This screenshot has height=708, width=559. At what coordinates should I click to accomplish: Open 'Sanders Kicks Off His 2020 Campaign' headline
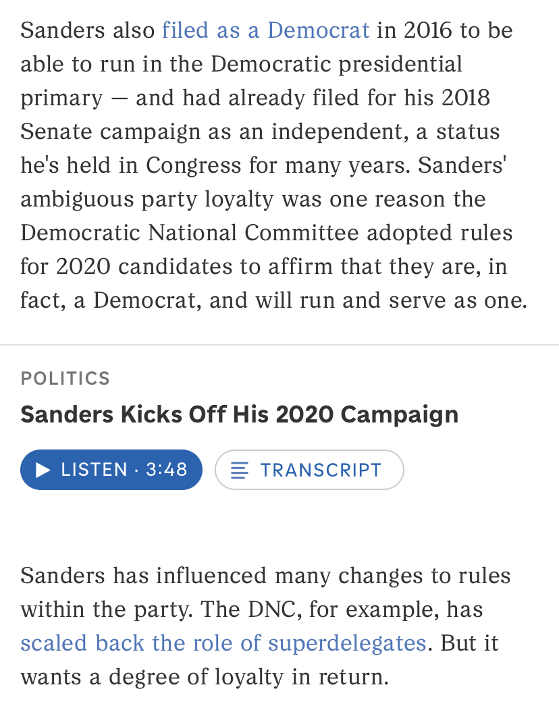tap(239, 414)
